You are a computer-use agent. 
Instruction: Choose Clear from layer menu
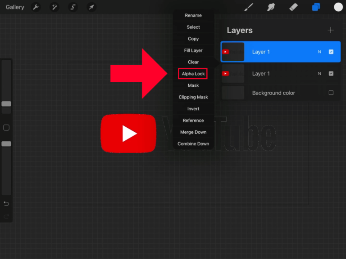(x=193, y=62)
